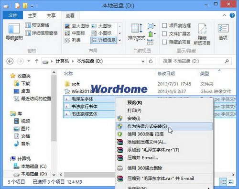Open the recent locations dropdown arrow
The image size is (239, 189).
coord(29,61)
